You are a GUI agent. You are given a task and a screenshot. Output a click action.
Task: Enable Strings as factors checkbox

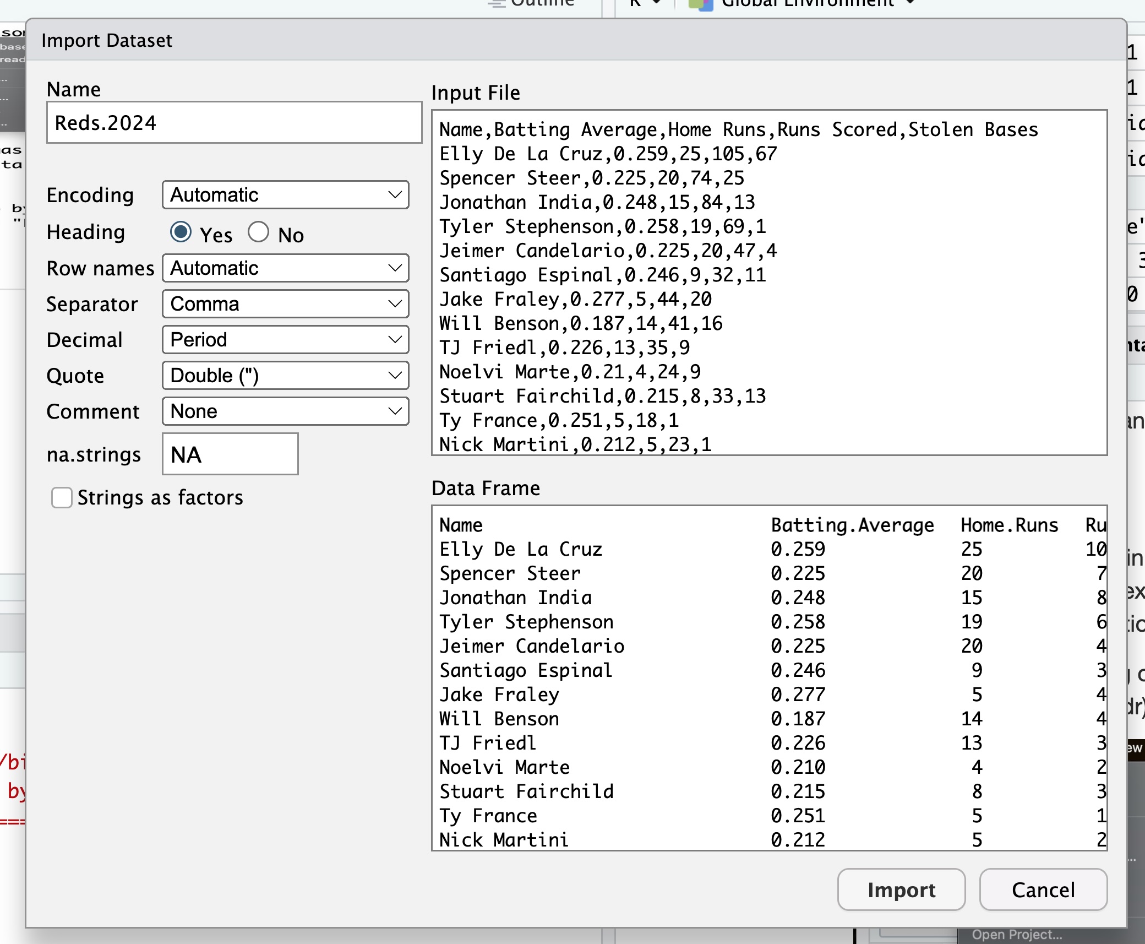point(62,497)
